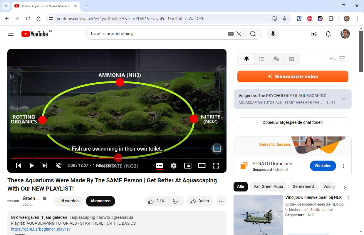The image size is (364, 235).
Task: Open the geni.us beginner_playlist link
Action: [40, 229]
